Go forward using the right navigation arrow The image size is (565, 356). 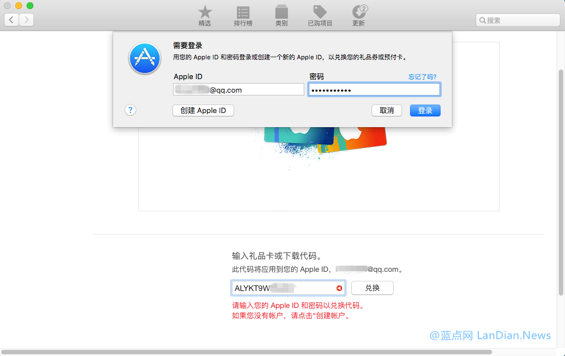[26, 20]
